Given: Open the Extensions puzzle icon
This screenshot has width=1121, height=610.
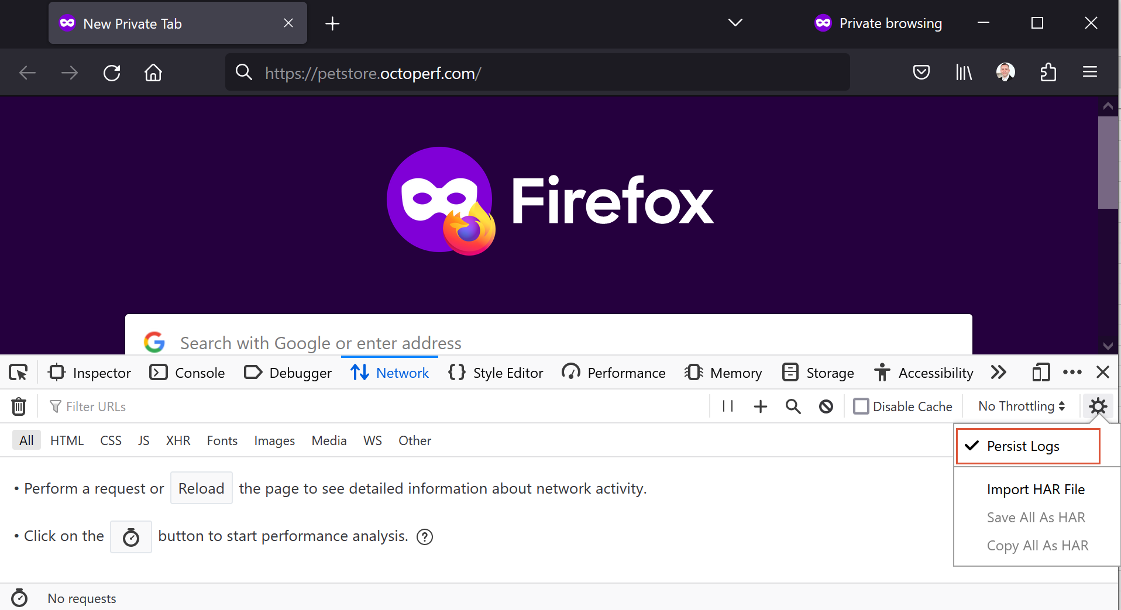Looking at the screenshot, I should [1048, 73].
